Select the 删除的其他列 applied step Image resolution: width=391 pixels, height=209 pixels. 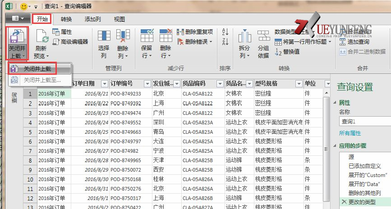(x=364, y=193)
